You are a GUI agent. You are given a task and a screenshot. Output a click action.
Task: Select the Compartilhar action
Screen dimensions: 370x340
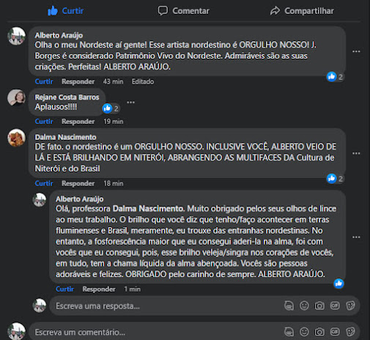[302, 11]
